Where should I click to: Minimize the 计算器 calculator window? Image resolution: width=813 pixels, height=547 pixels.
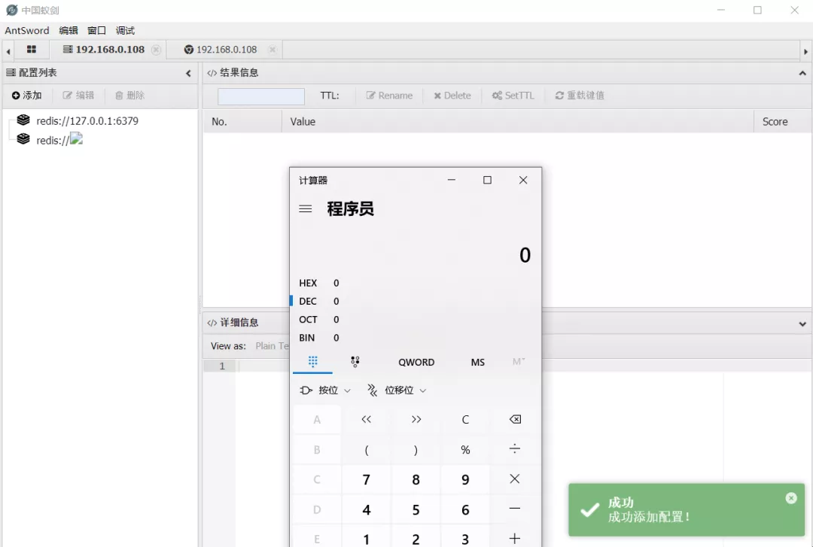452,180
